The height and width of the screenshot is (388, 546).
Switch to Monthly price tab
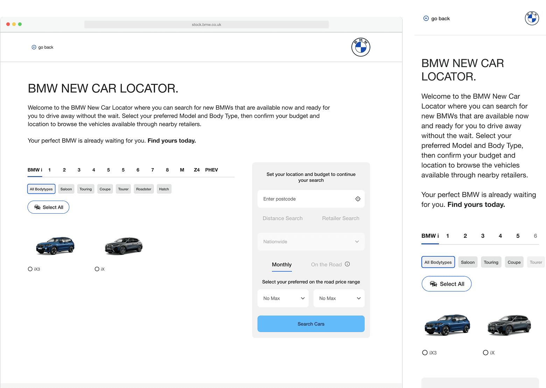click(x=282, y=265)
